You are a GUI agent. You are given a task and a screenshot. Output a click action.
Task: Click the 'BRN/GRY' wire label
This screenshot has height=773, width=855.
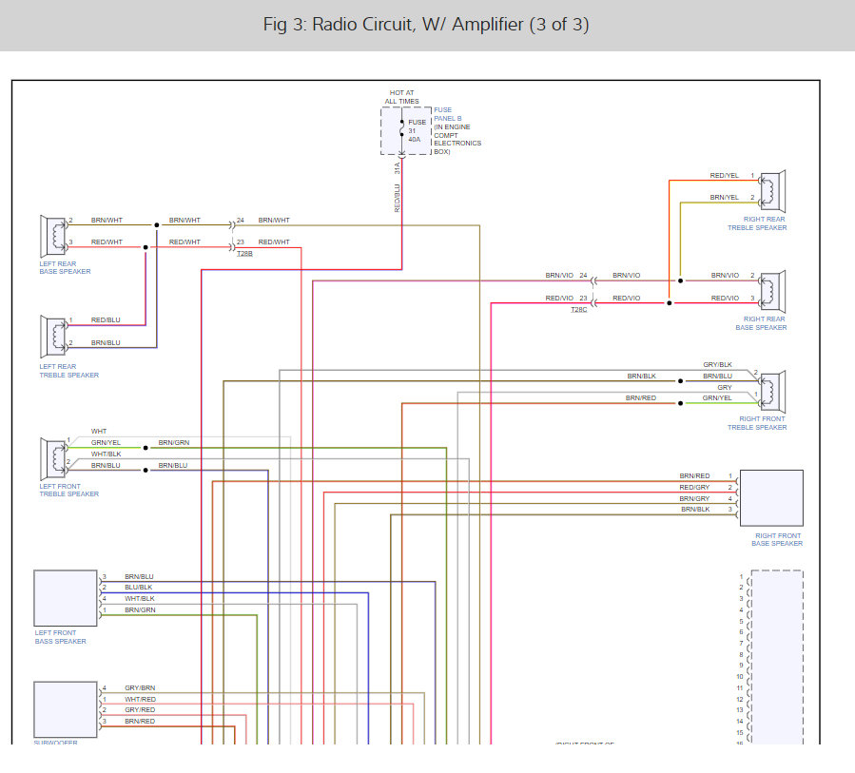694,499
